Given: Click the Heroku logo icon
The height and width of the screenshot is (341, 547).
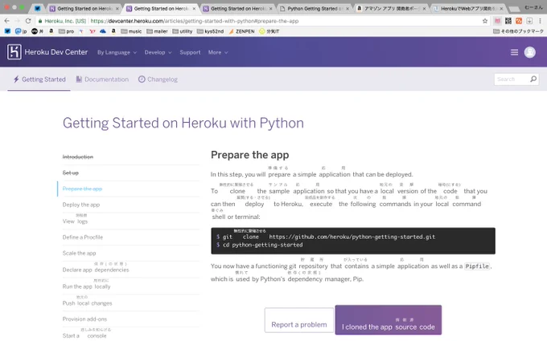Looking at the screenshot, I should [14, 52].
